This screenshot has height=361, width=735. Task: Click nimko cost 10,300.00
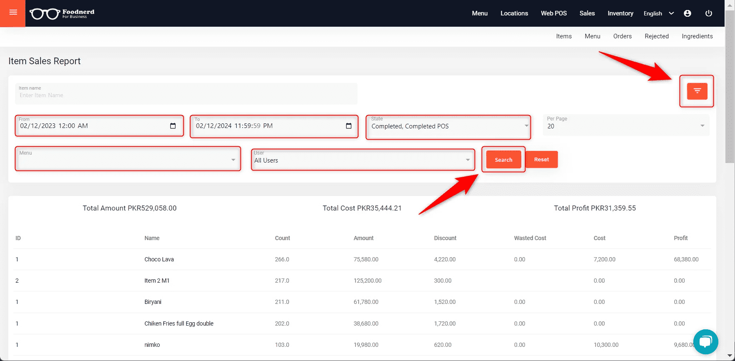(x=606, y=345)
